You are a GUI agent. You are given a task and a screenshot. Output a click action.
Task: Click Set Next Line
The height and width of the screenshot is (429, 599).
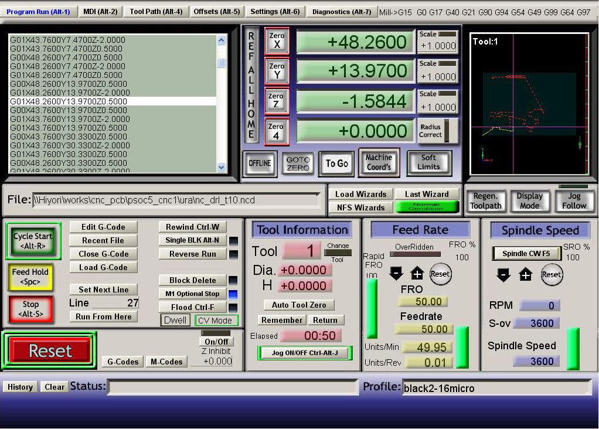103,290
